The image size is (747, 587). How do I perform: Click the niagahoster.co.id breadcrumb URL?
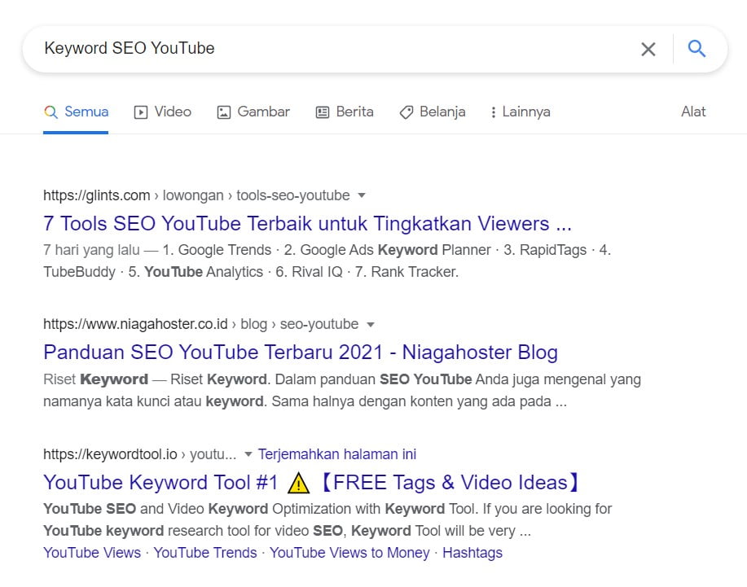[x=201, y=324]
